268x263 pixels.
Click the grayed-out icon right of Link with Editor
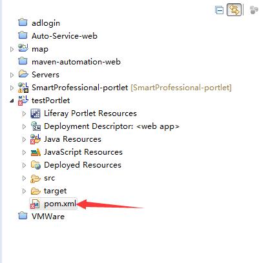[x=254, y=10]
